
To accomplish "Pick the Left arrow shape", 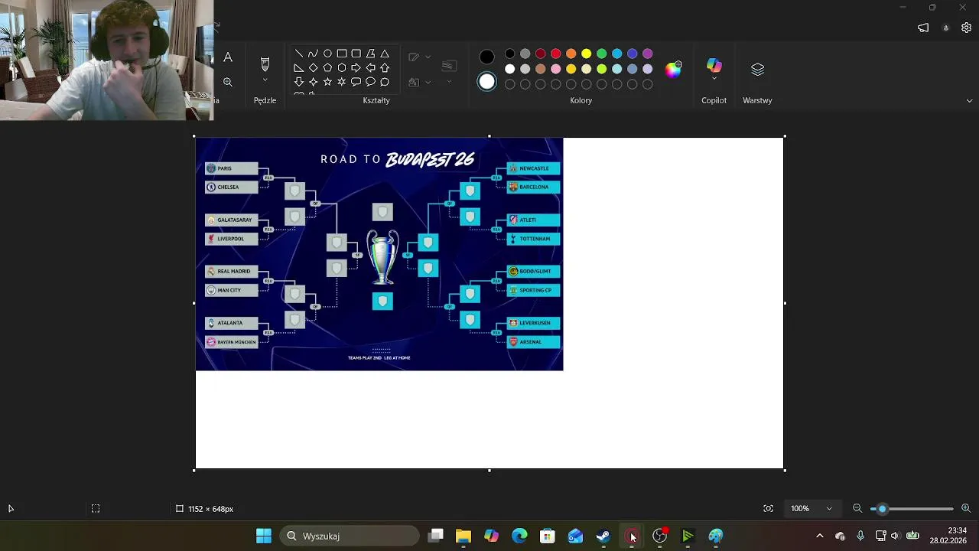I will click(x=370, y=68).
